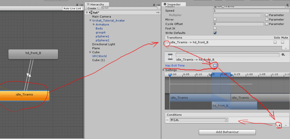Remove transition using the Transitions list minus icon
The width and height of the screenshot is (290, 139).
[286, 48]
